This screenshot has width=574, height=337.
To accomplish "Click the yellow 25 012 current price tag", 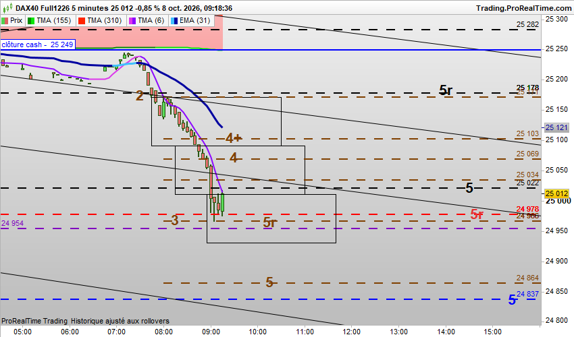I will tap(556, 193).
